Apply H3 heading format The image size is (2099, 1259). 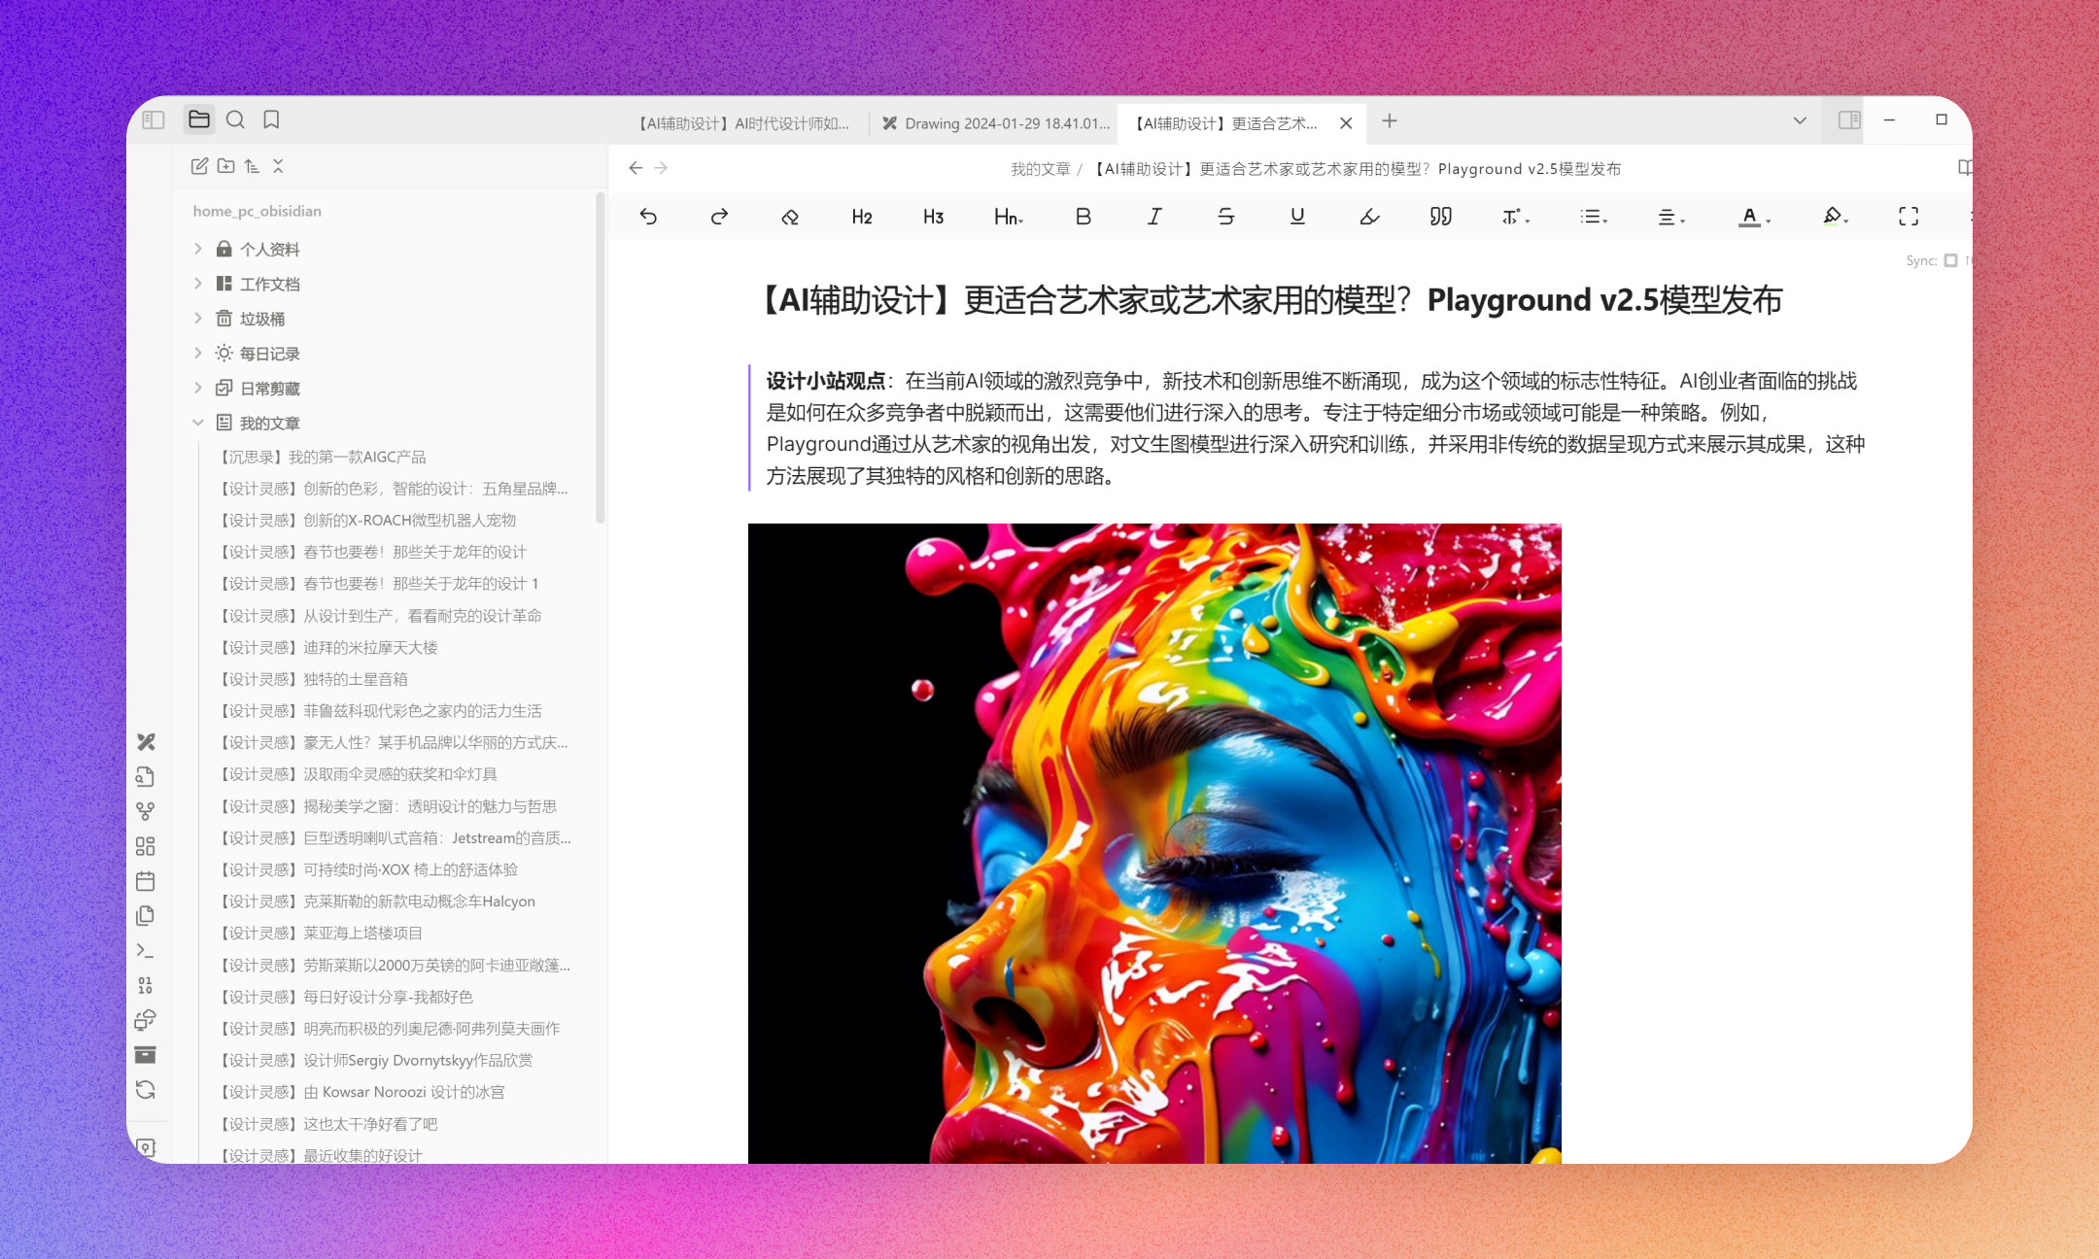click(934, 217)
